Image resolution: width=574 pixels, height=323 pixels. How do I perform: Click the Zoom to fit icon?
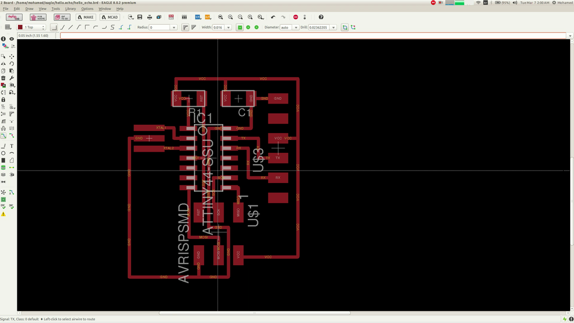click(x=220, y=17)
